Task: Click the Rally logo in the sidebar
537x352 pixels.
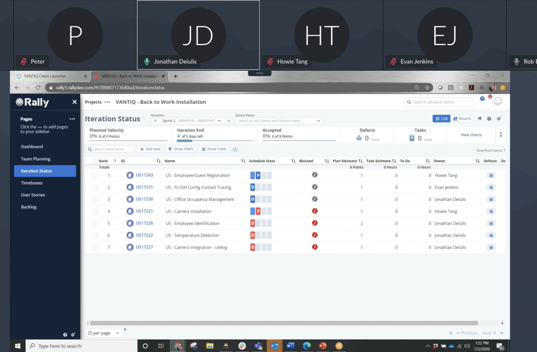Action: click(x=33, y=102)
